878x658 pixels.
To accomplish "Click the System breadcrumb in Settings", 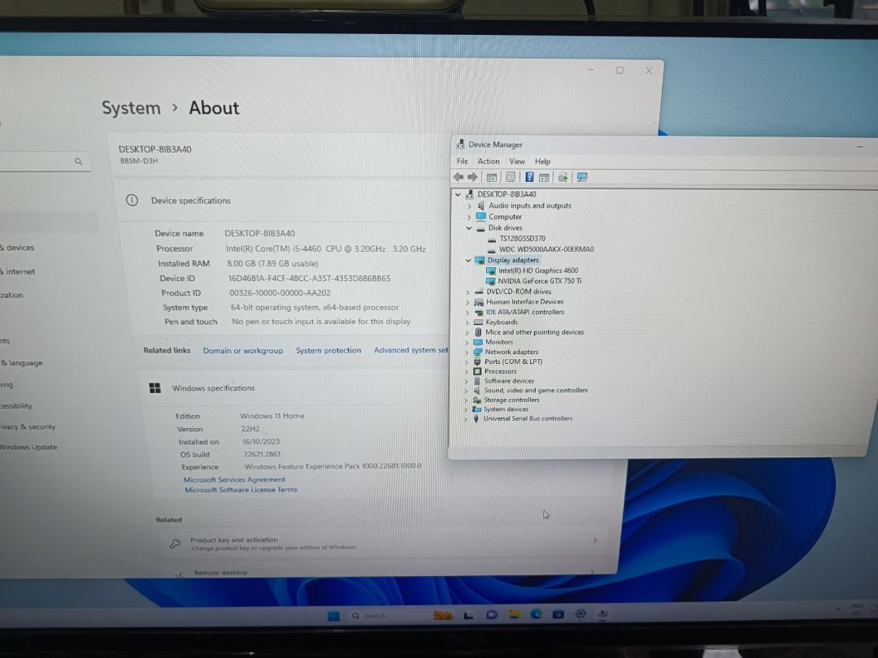I will point(131,107).
